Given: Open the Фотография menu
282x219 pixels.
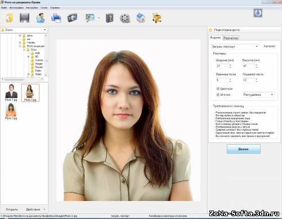Looking at the screenshot, I should pos(16,8).
